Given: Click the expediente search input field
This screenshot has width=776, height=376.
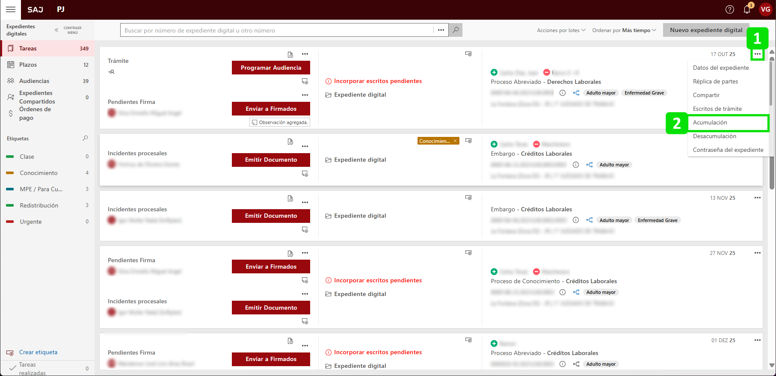Looking at the screenshot, I should (x=276, y=30).
